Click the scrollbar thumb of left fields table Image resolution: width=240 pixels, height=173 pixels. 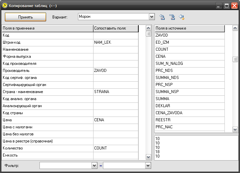pos(148,34)
